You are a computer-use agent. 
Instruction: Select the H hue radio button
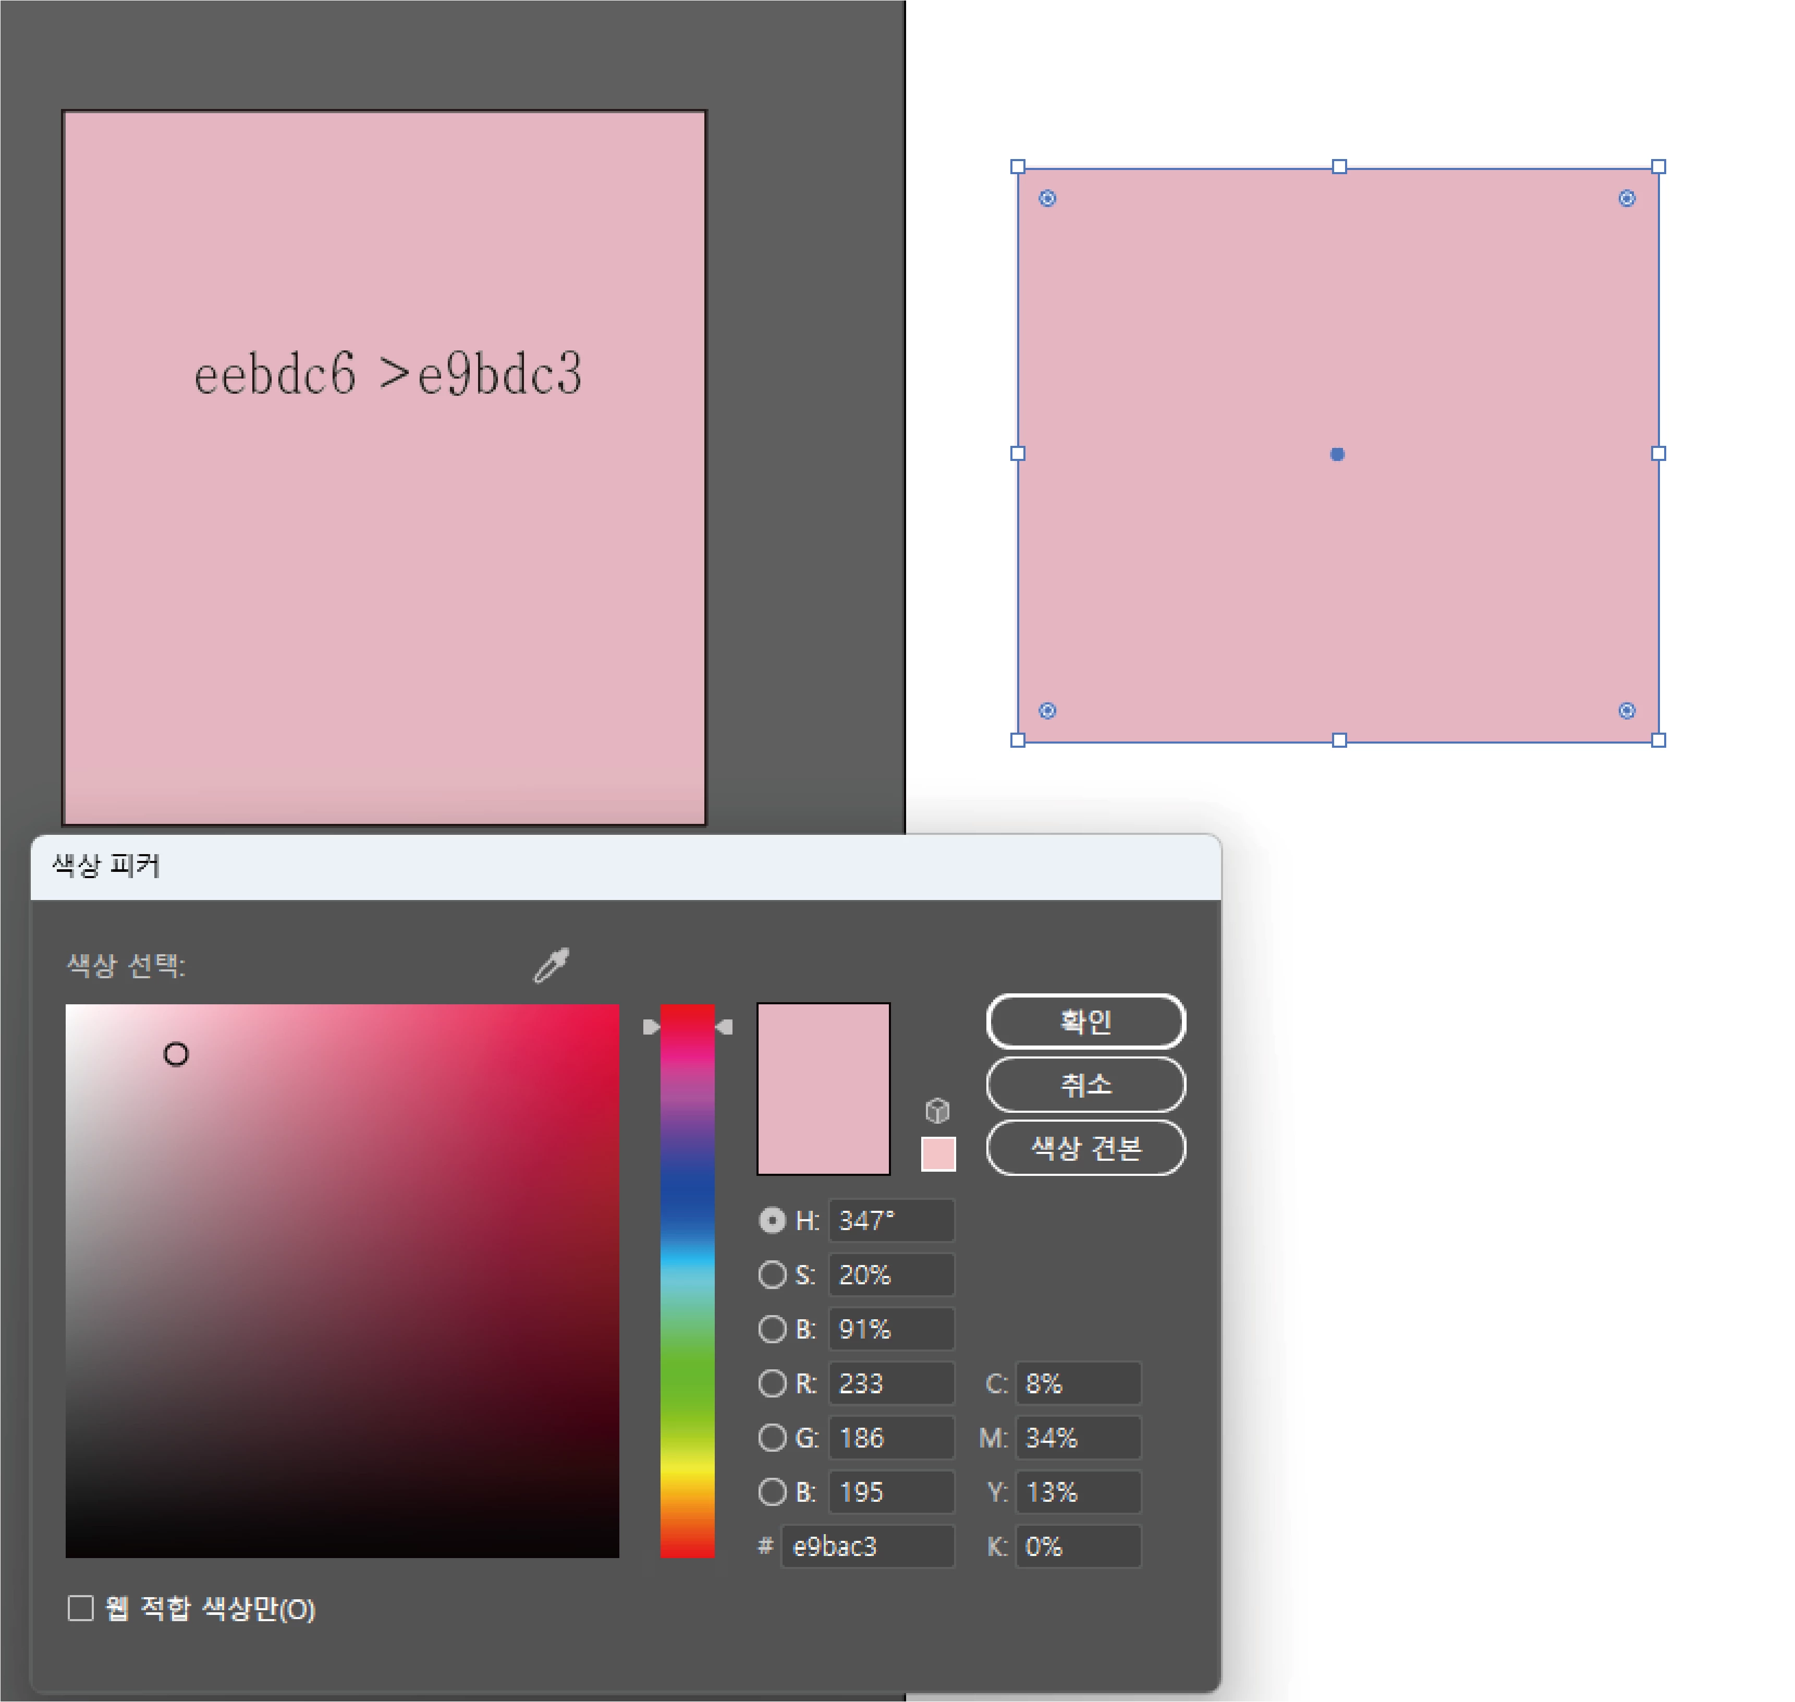point(772,1220)
